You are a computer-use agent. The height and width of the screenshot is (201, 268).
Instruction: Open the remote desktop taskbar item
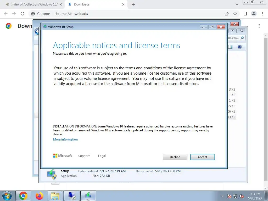72,196
